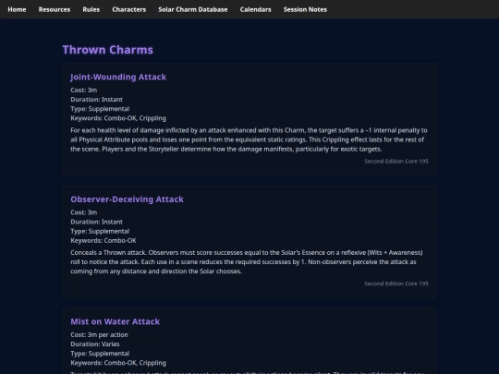The height and width of the screenshot is (374, 499).
Task: Open the Resources menu item
Action: click(x=55, y=9)
